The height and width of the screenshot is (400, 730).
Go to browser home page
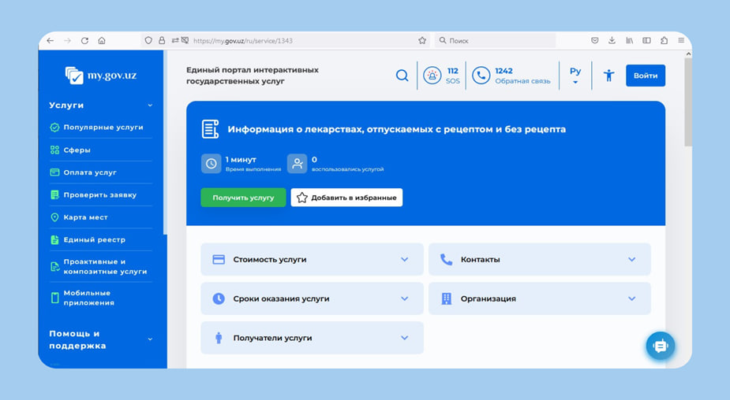coord(102,41)
